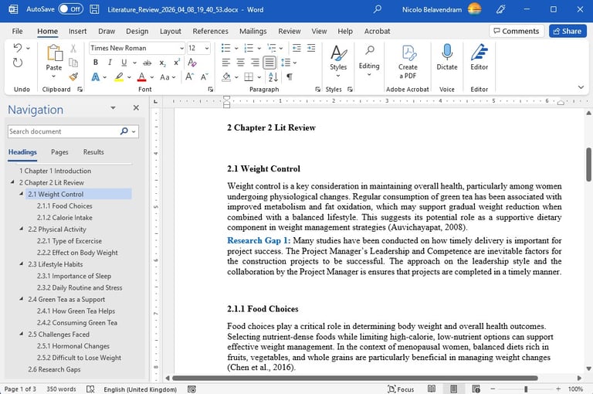Switch to the Pages navigation tab
This screenshot has width=593, height=394.
point(59,152)
